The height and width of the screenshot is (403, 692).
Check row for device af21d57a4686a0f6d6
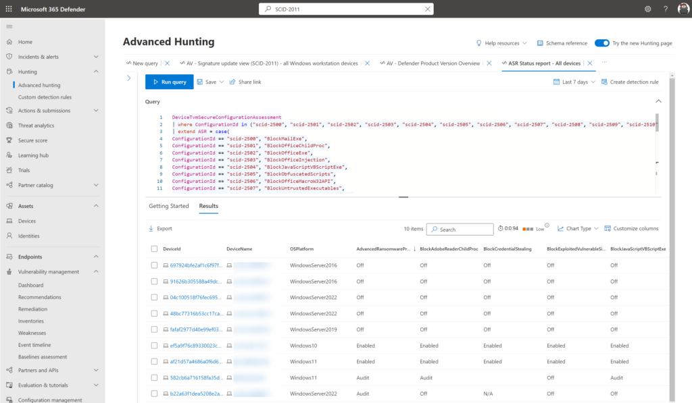(x=154, y=362)
